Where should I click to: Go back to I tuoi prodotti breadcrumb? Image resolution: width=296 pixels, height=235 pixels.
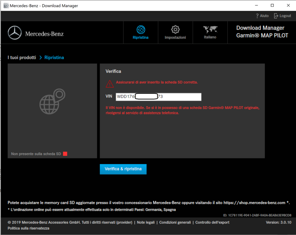coord(22,58)
